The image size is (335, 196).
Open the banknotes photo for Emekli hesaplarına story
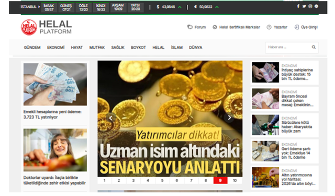(55, 84)
